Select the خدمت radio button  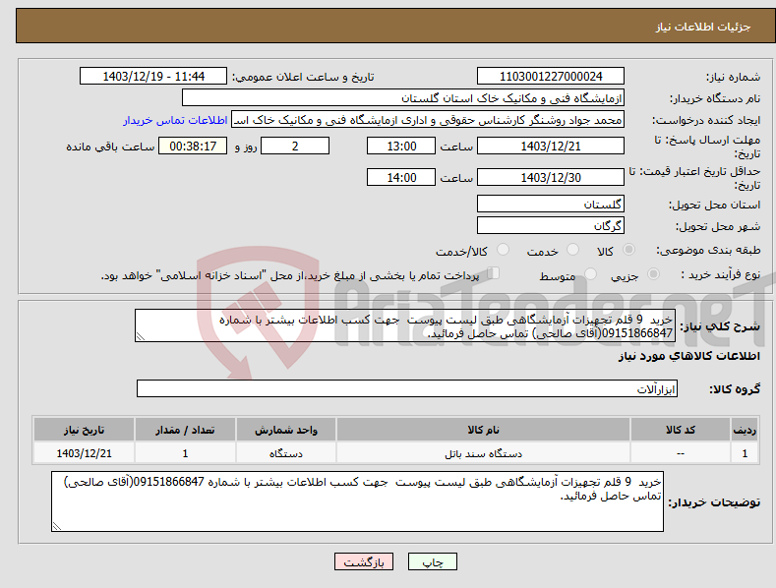572,250
